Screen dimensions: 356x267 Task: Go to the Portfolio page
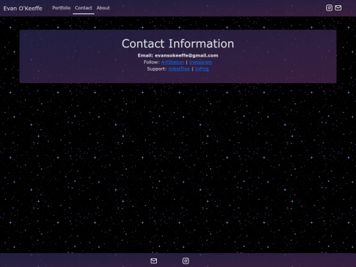click(x=61, y=8)
